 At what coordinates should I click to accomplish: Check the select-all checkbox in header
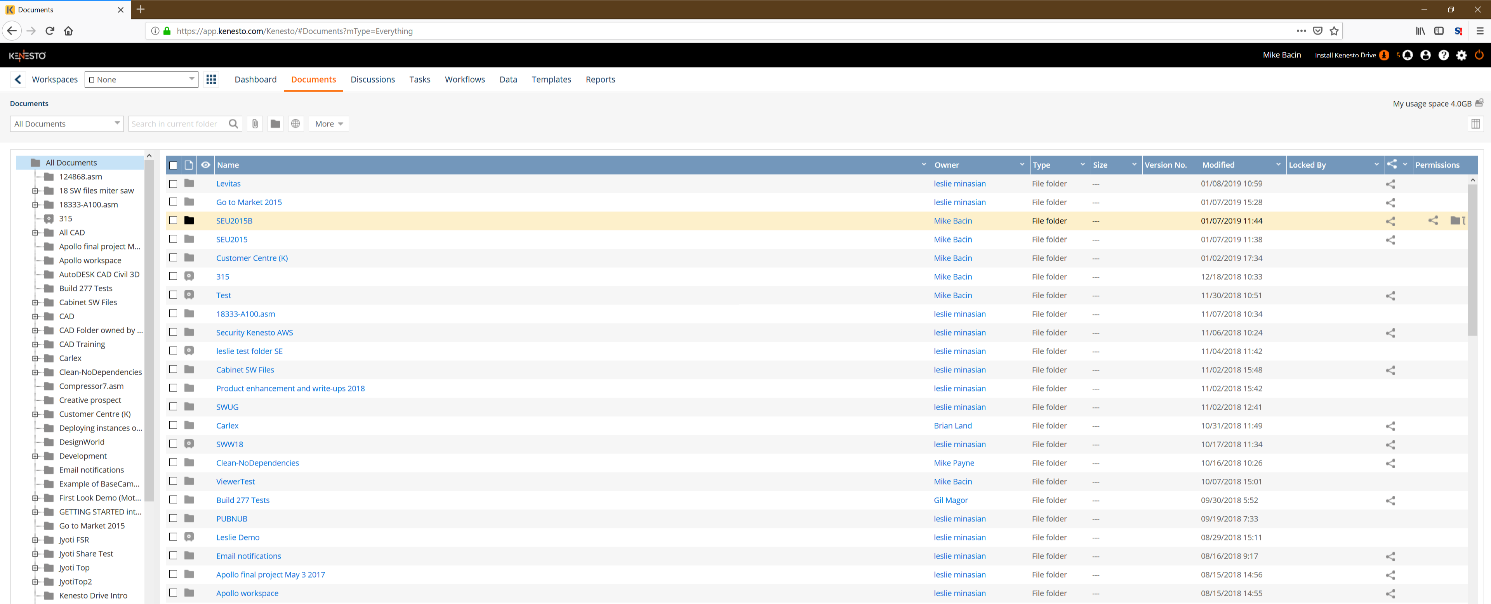coord(173,166)
